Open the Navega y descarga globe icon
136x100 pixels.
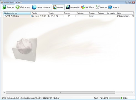34,7
